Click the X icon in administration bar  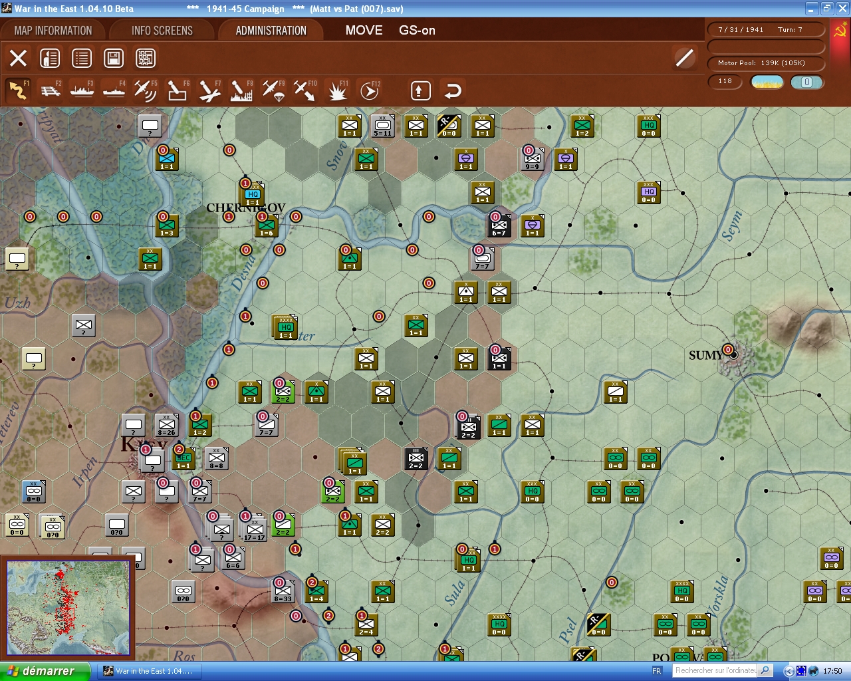click(x=19, y=58)
